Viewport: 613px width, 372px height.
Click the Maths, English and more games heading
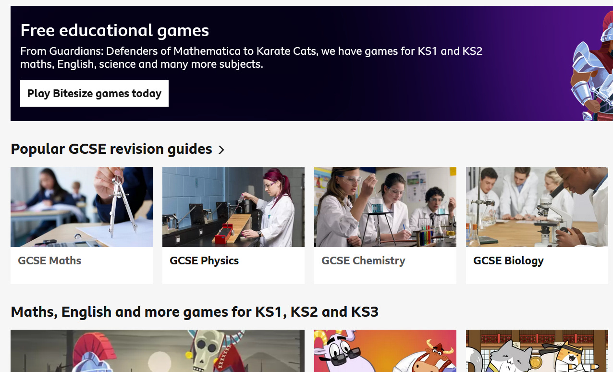[195, 312]
